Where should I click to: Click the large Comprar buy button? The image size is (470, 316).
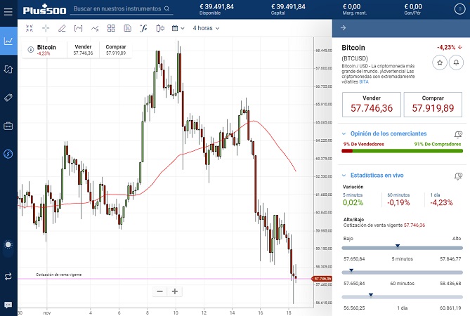433,104
